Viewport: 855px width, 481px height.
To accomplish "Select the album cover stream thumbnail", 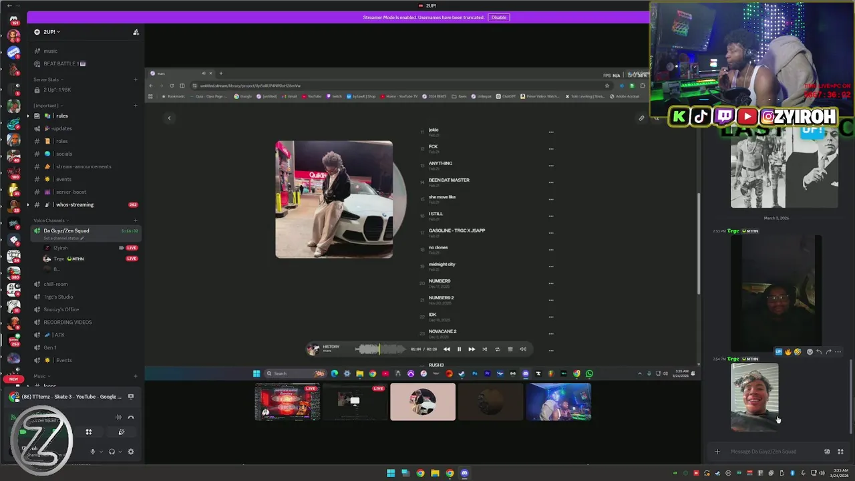I will pyautogui.click(x=423, y=402).
